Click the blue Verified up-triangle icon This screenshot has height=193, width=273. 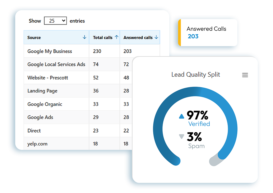[x=181, y=116]
